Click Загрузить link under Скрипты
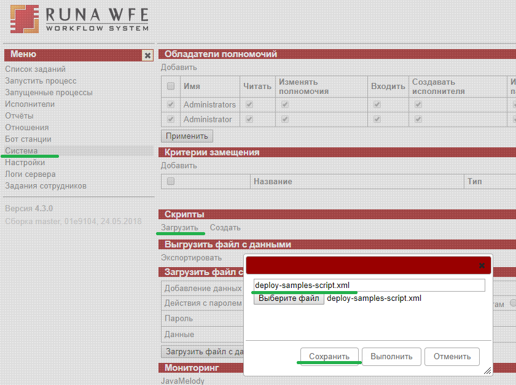The image size is (516, 385). (x=179, y=228)
